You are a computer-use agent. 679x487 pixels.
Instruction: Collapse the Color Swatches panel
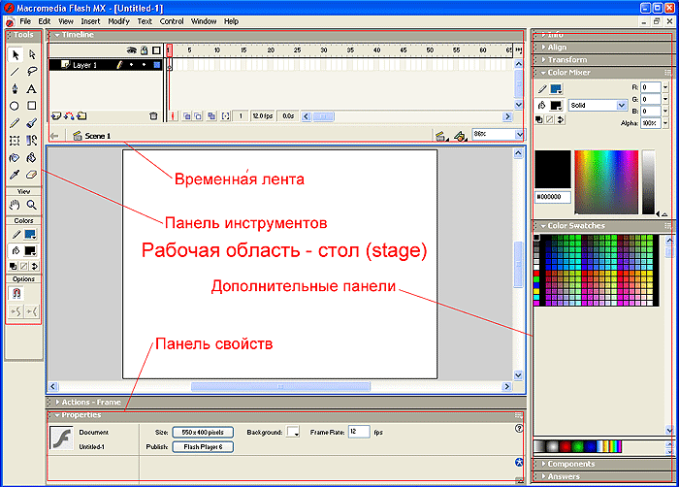tap(543, 226)
